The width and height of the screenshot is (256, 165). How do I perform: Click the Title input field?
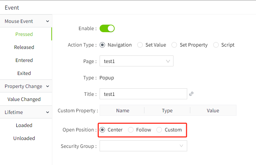[x=143, y=94]
